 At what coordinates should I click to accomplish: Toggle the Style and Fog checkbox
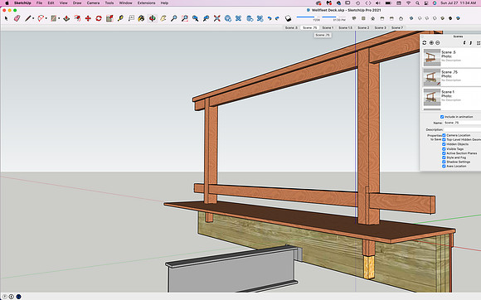pos(444,157)
